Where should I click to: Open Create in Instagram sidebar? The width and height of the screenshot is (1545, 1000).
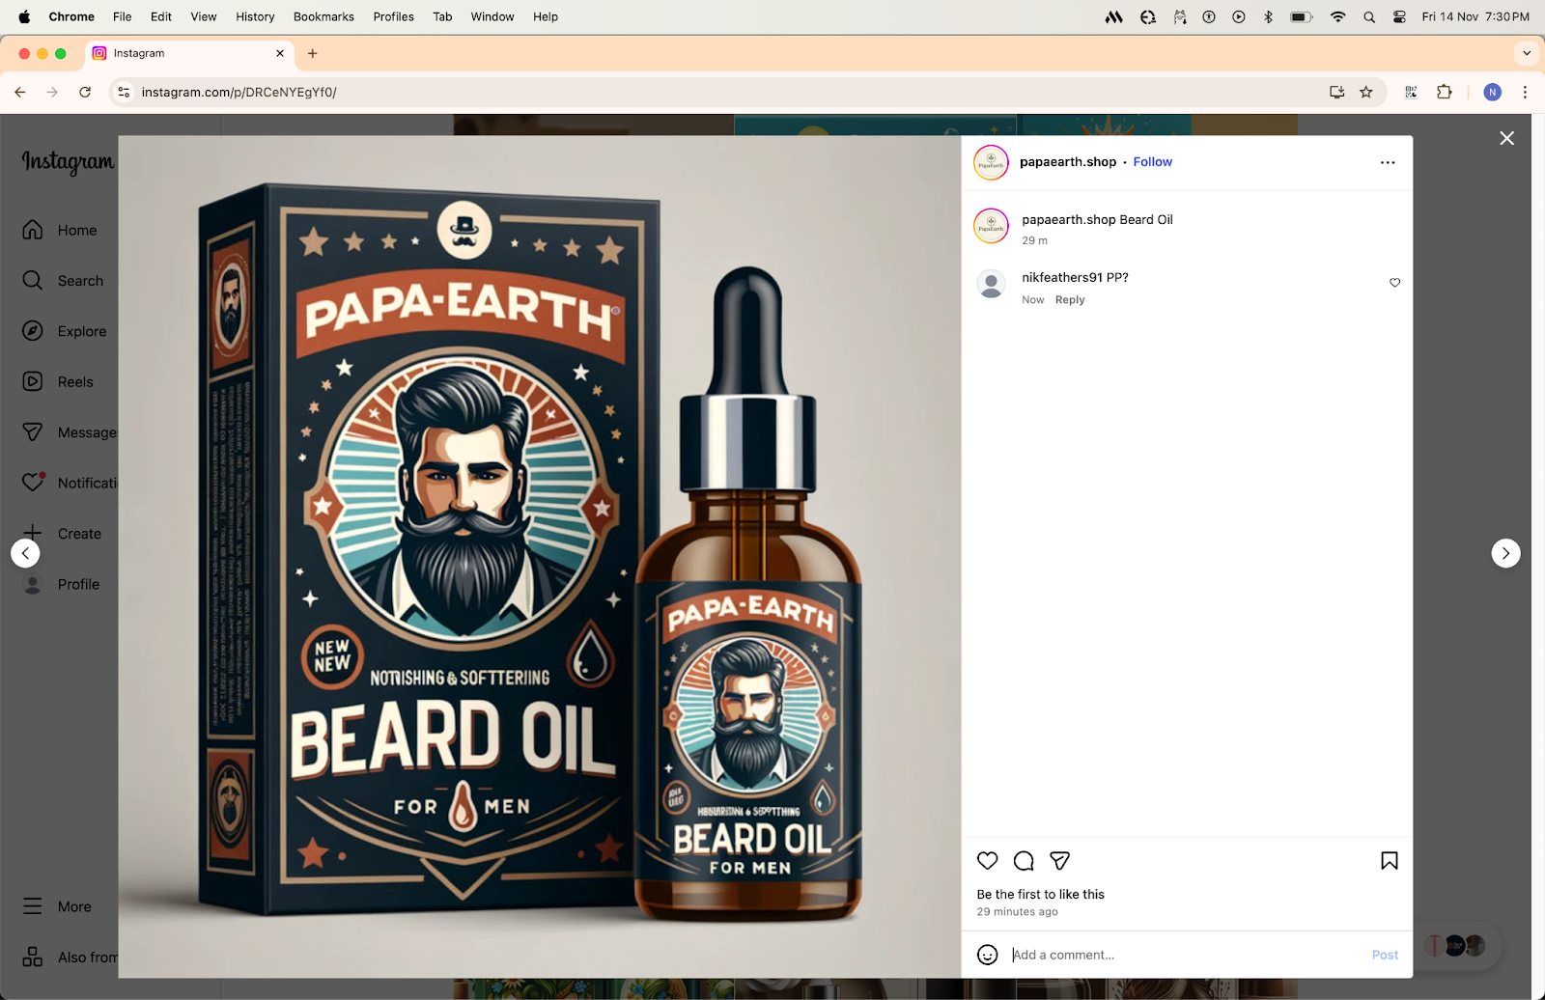62,534
